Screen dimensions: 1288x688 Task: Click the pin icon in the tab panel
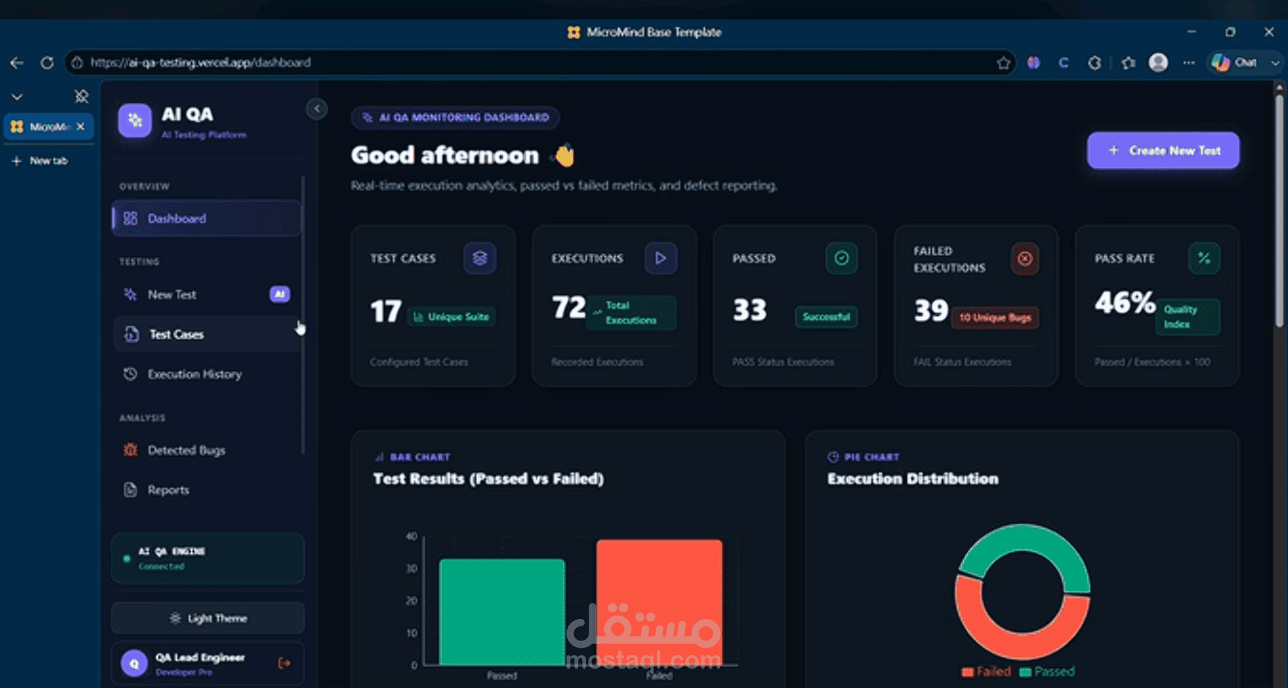(x=82, y=97)
